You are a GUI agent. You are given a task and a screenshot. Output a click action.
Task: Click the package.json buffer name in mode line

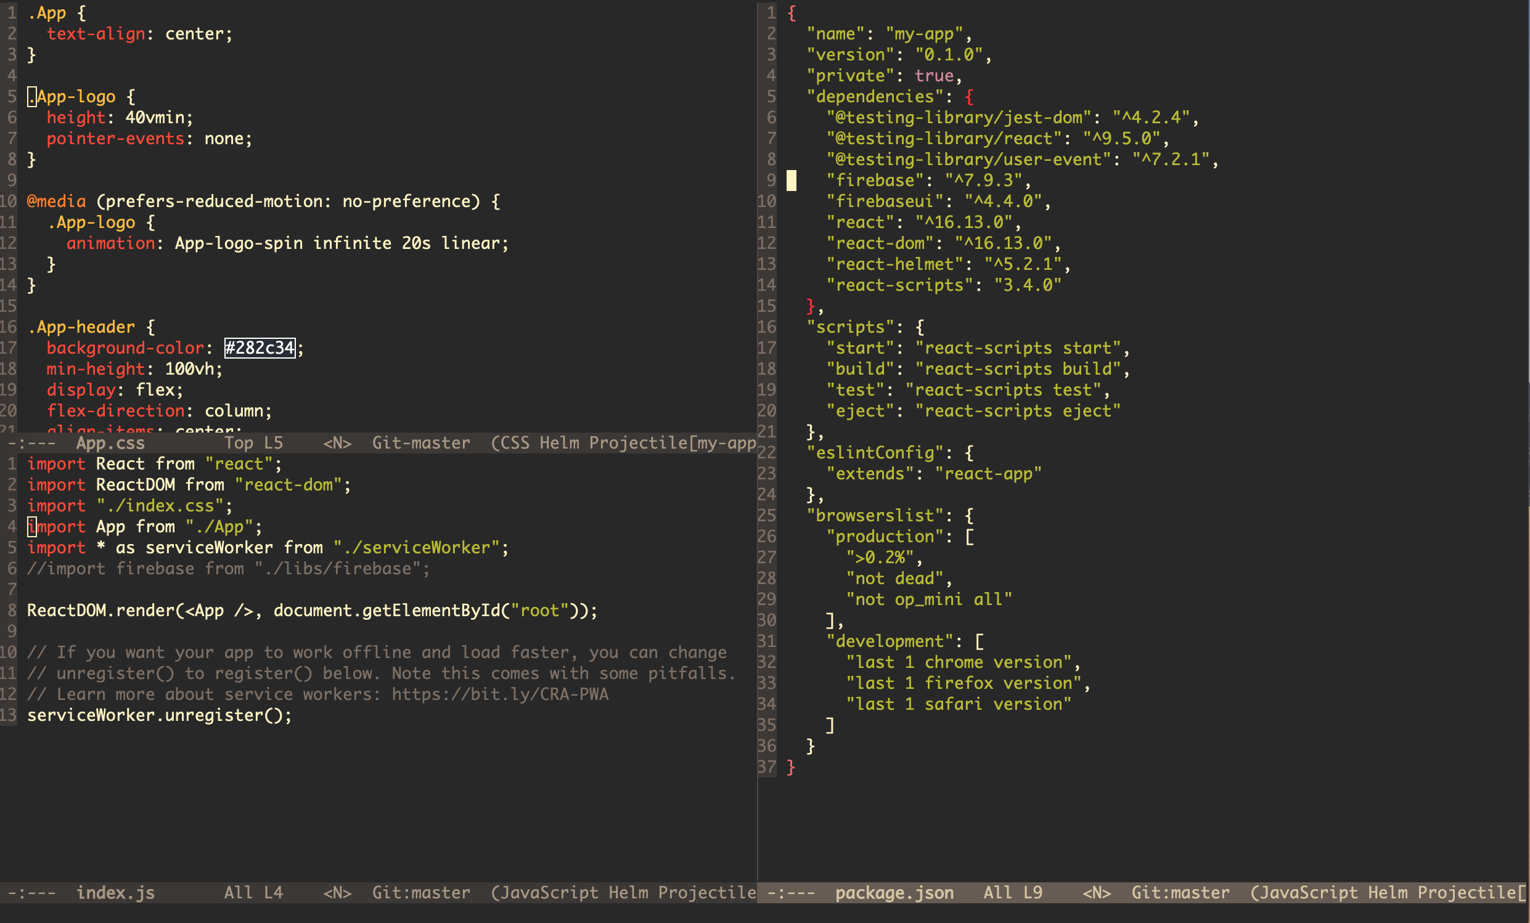click(x=894, y=893)
